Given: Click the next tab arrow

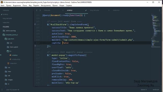Looking at the screenshot, I should 40,10.
